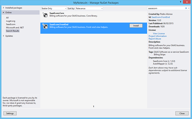Install the SaasEcom.FrontEnd package

click(136, 26)
